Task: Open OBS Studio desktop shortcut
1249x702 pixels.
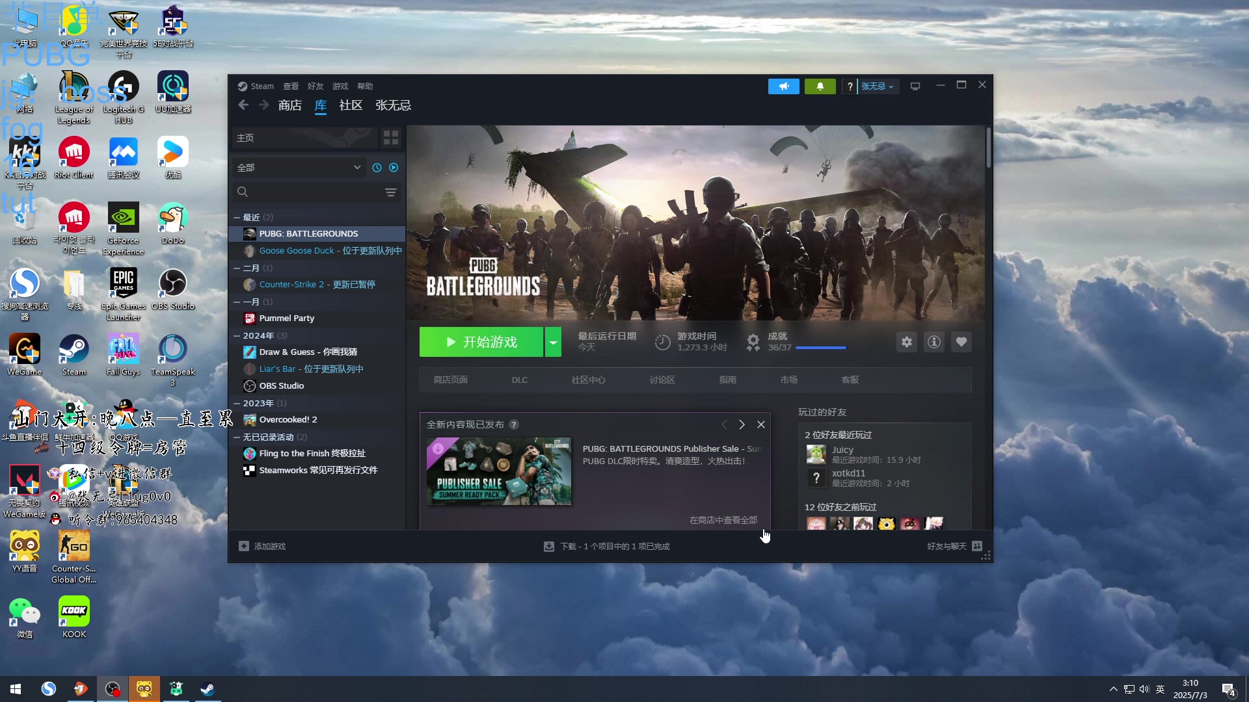Action: [x=173, y=289]
